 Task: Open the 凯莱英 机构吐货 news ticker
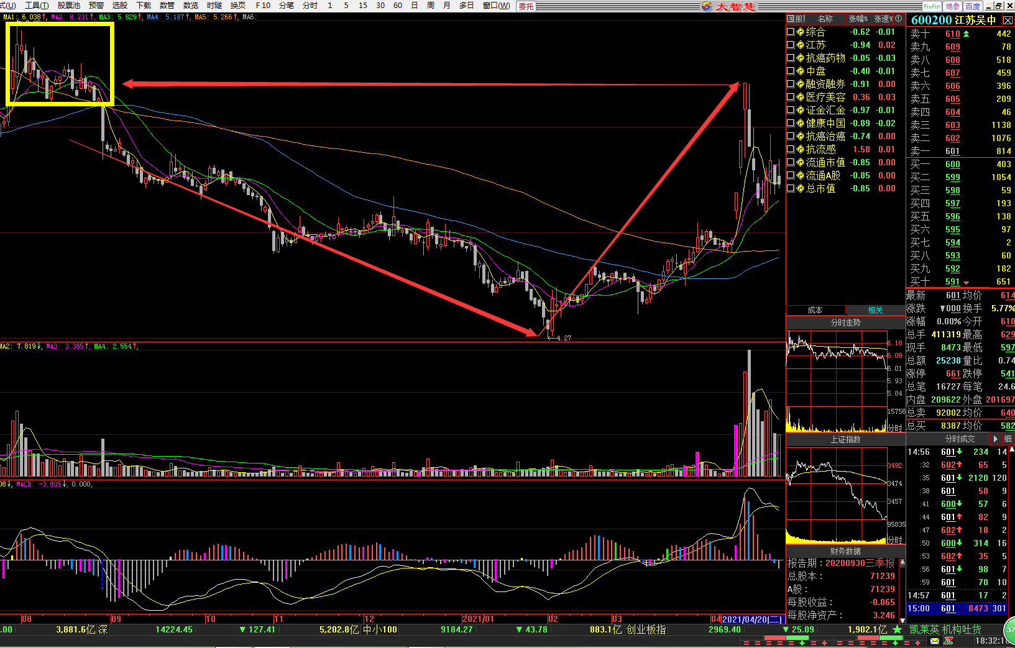[x=945, y=629]
